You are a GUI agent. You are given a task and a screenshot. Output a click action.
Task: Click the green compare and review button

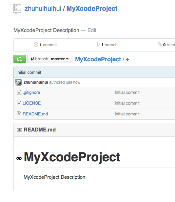point(20,59)
